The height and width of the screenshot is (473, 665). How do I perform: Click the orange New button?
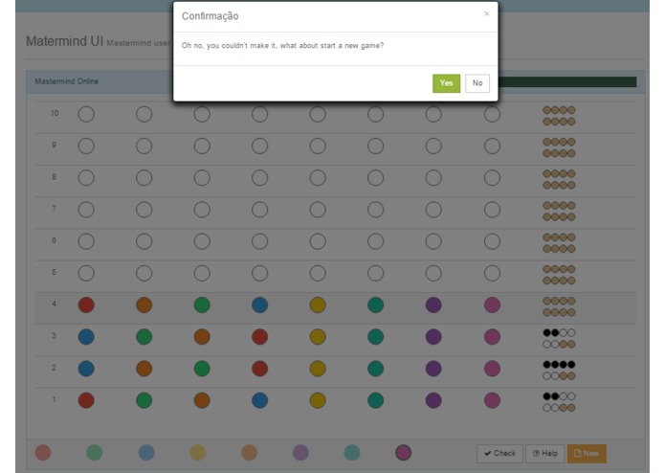[587, 454]
